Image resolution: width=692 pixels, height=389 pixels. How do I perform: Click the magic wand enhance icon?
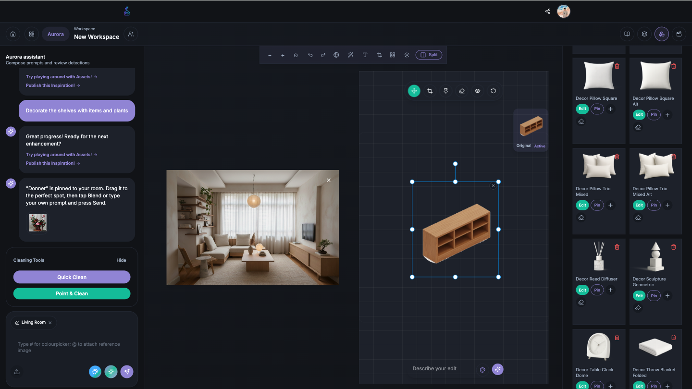click(350, 55)
